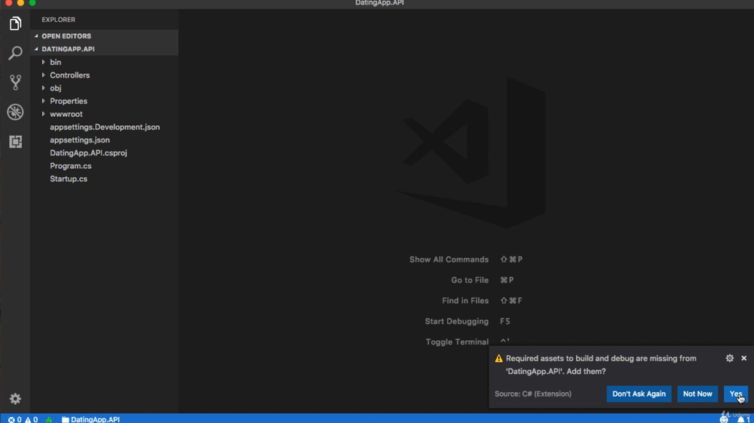The width and height of the screenshot is (754, 423).
Task: Open the Extensions view icon
Action: click(x=15, y=141)
